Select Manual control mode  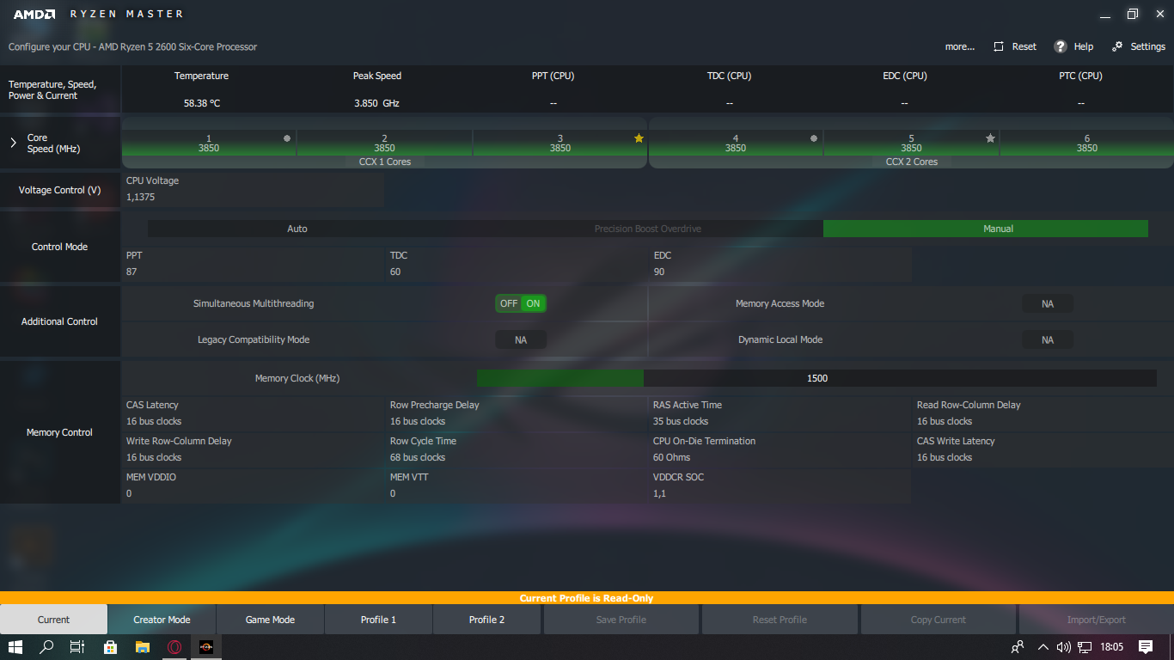tap(986, 229)
